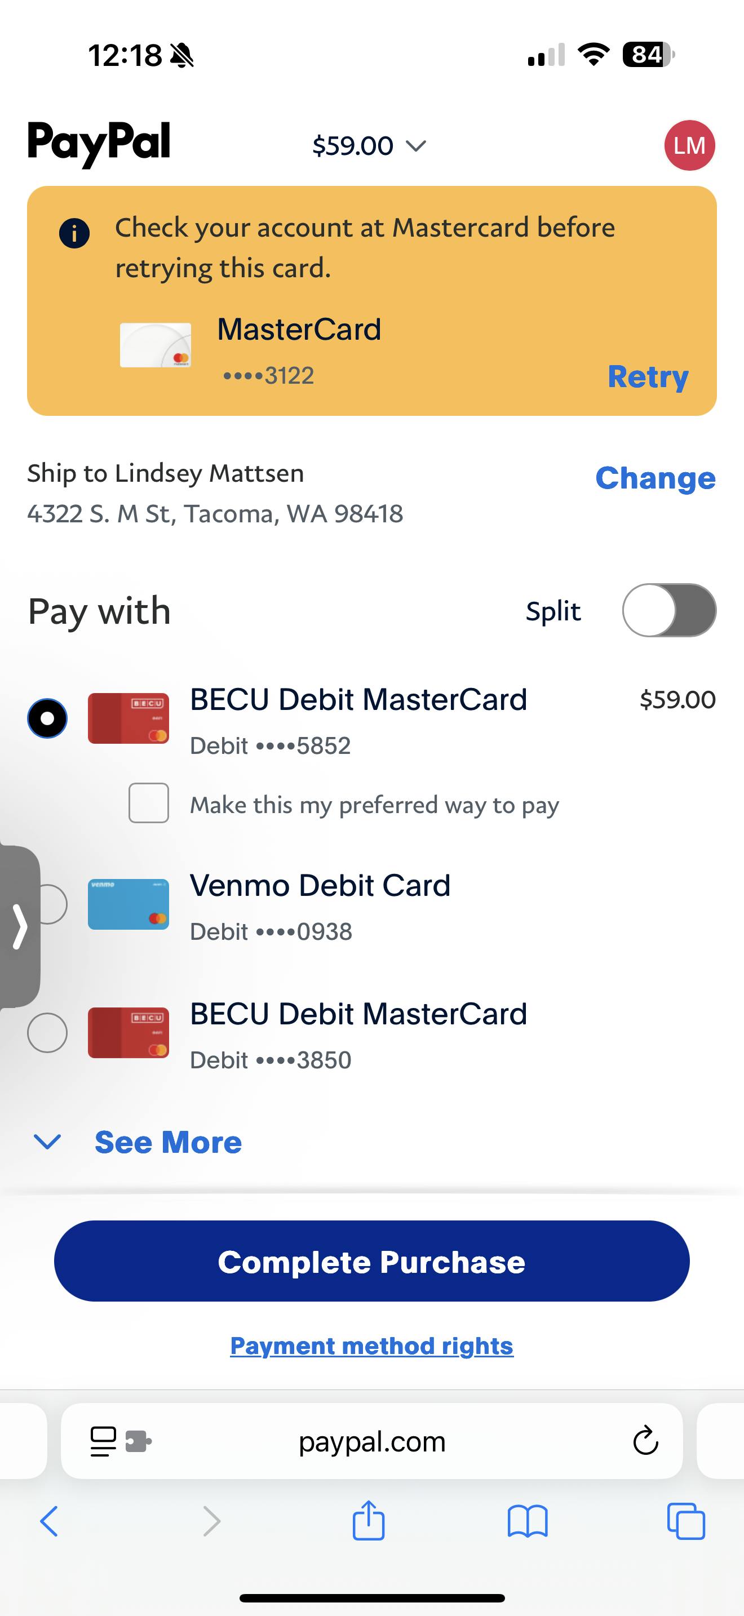This screenshot has height=1616, width=744.
Task: Show all open Safari tabs
Action: click(685, 1521)
